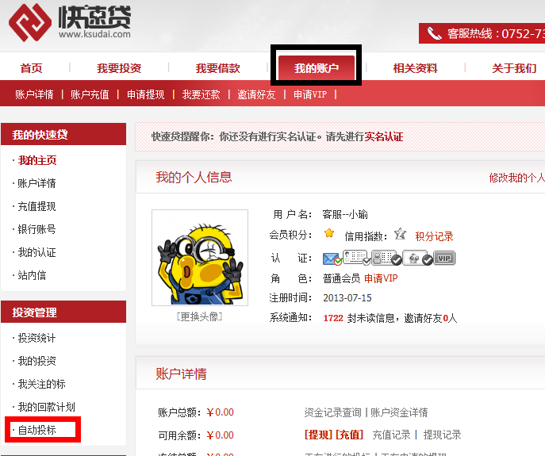
Task: Click the email verification badge icon
Action: pyautogui.click(x=332, y=259)
